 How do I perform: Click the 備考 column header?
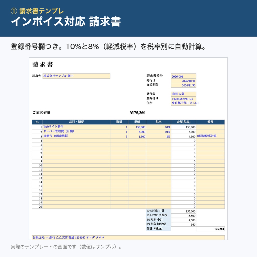(210, 122)
